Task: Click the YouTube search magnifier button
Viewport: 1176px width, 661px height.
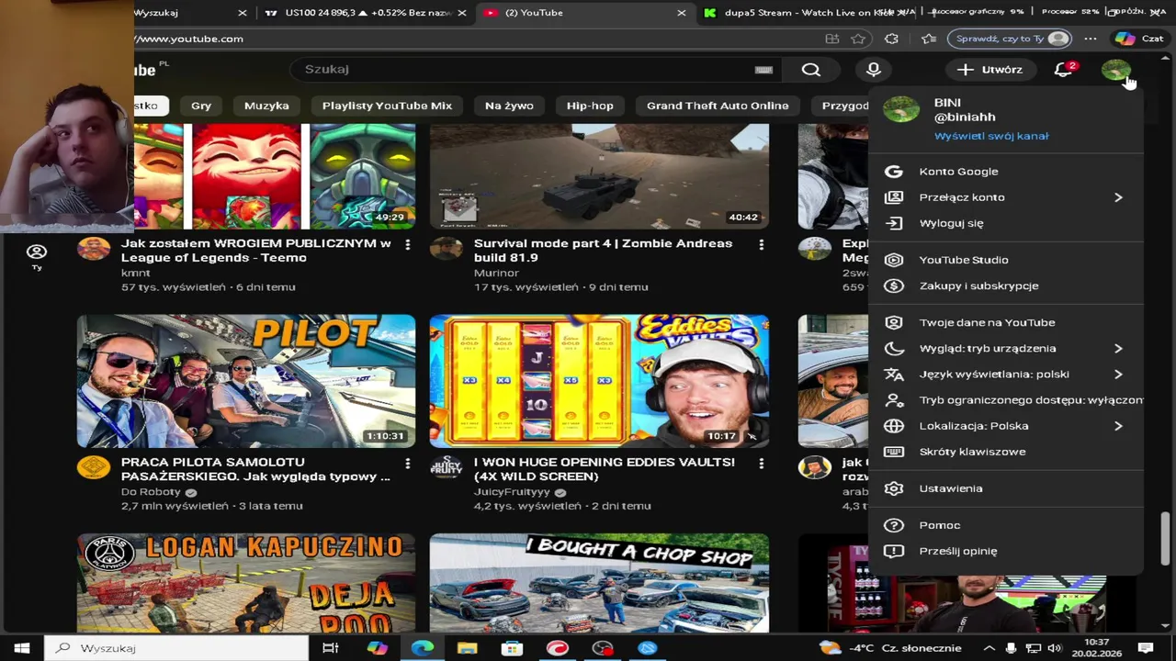Action: tap(810, 70)
